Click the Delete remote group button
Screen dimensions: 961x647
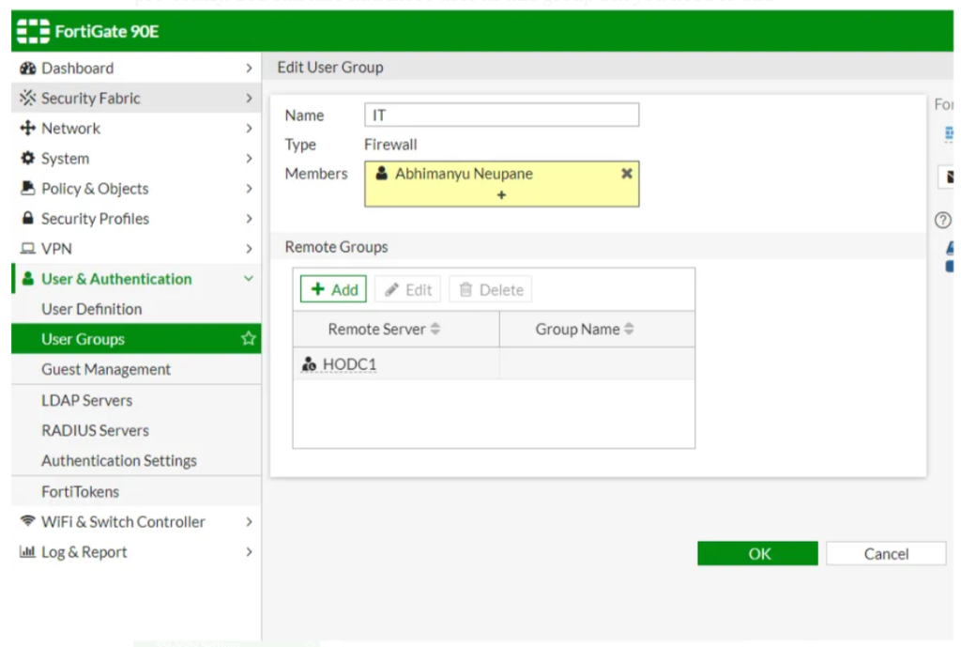point(490,289)
